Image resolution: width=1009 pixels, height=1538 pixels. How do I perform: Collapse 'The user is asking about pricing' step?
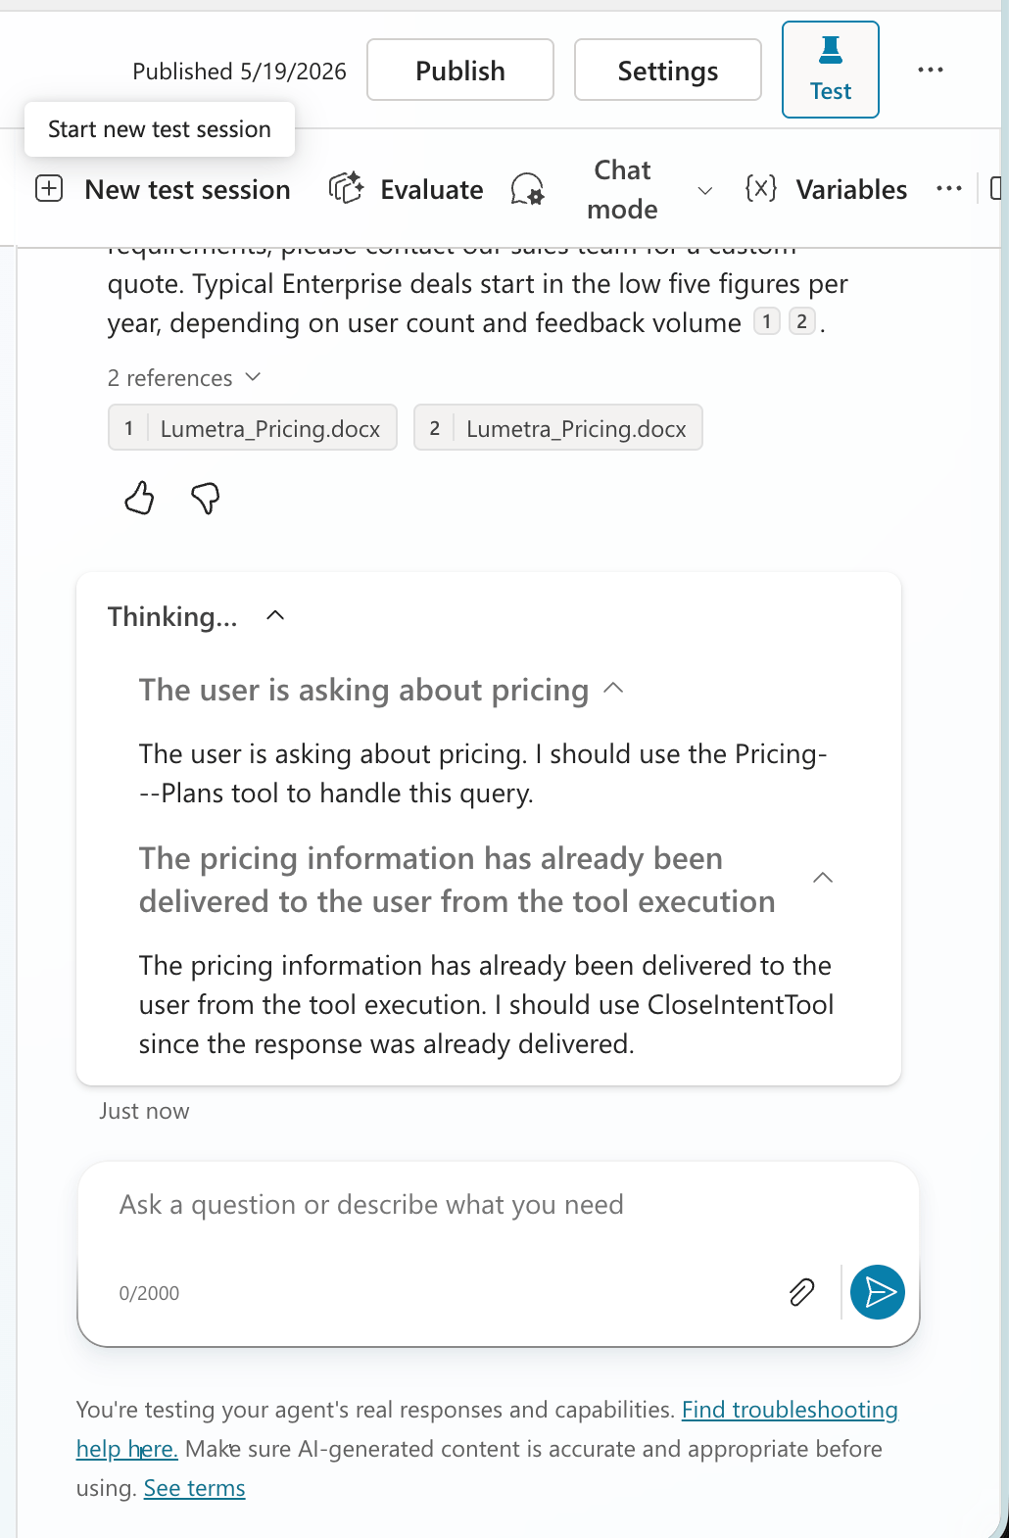coord(613,689)
